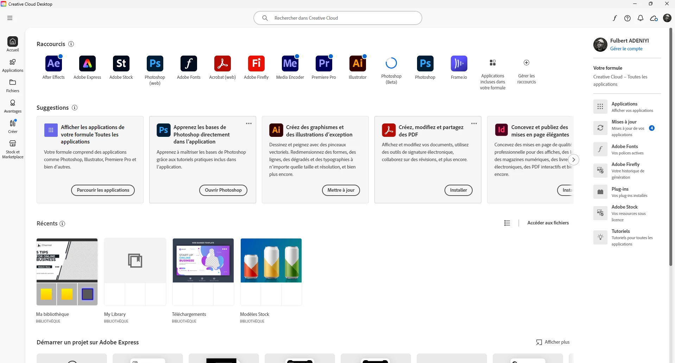Click the vertical scrollbar on right

pyautogui.click(x=671, y=147)
